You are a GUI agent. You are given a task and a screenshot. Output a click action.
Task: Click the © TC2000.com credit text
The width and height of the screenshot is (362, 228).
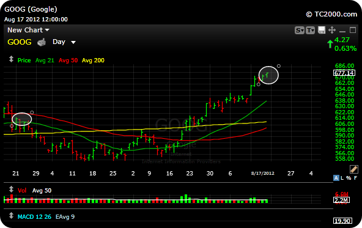click(331, 15)
